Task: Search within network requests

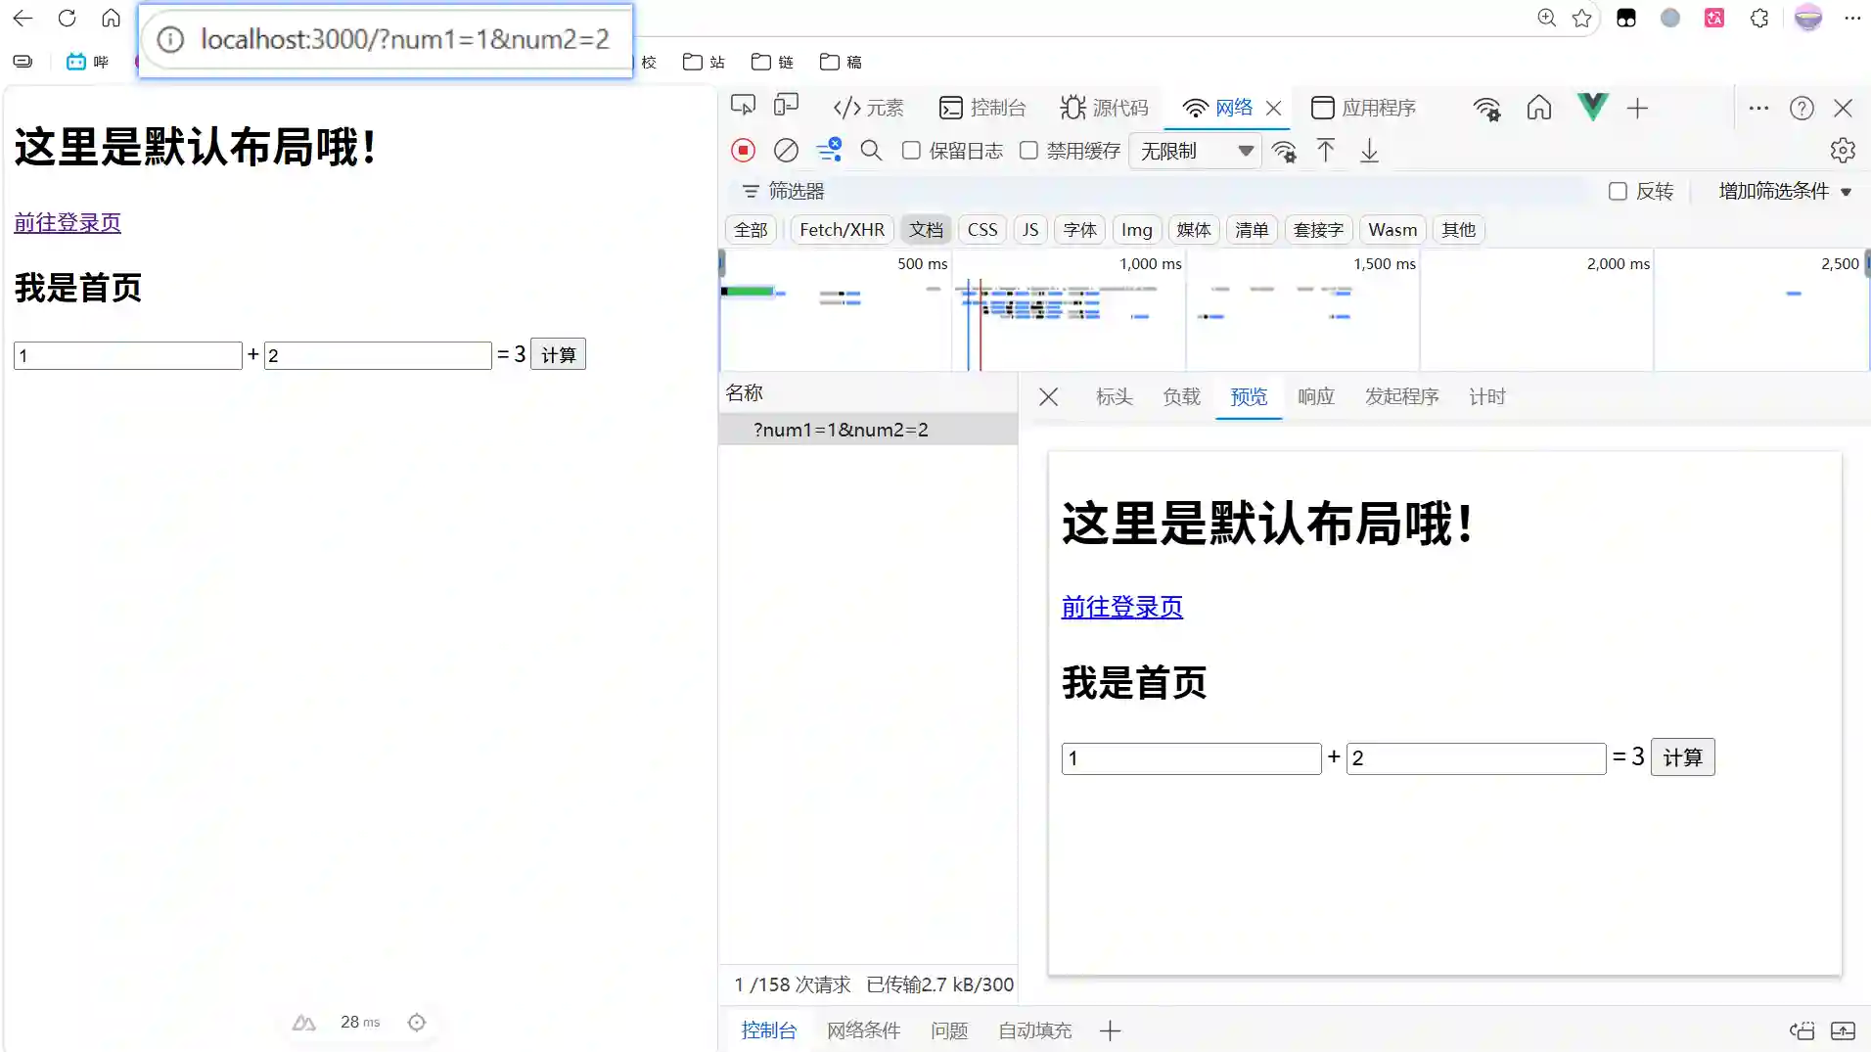Action: coord(870,151)
